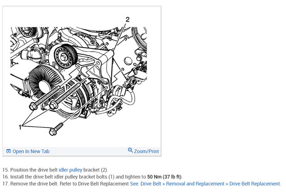Click the hex head of a long bracket bolt
This screenshot has height=194, width=286.
point(33,106)
